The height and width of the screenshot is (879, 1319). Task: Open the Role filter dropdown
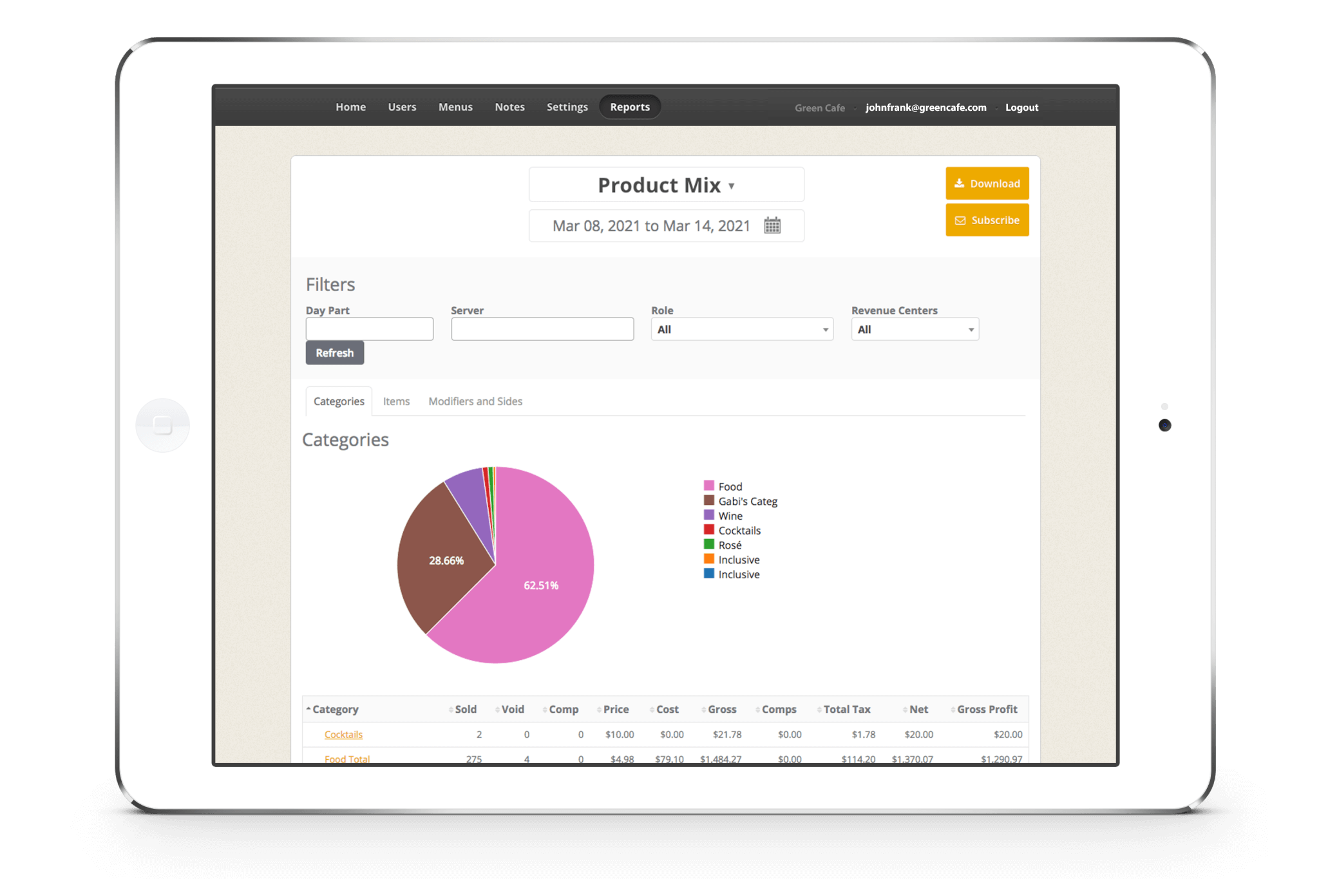(741, 330)
